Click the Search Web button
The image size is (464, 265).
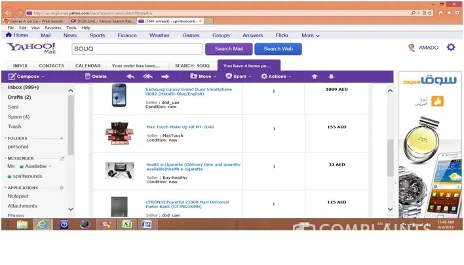(278, 48)
